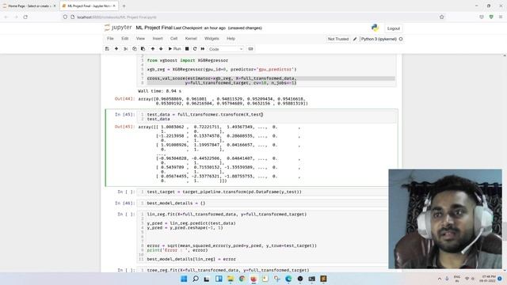Open the cell type Code dropdown
Screen dimensions: 507x285
[x=225, y=49]
